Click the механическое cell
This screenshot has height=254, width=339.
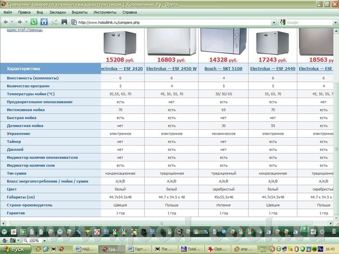[x=223, y=134]
